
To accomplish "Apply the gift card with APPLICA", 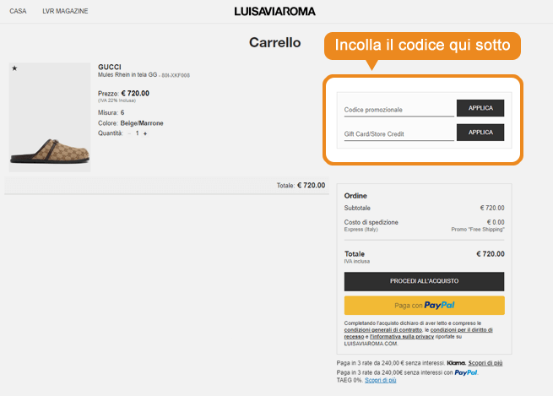I will click(x=480, y=133).
